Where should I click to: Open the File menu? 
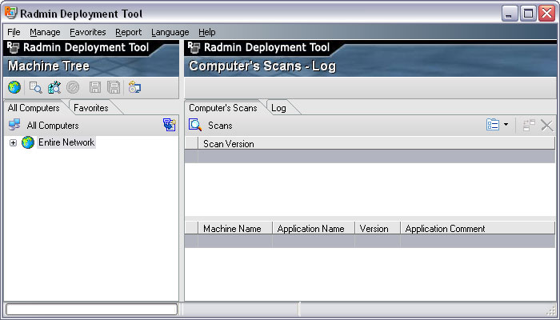(14, 32)
